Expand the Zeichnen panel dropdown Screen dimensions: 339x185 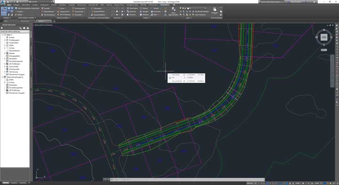click(118, 18)
